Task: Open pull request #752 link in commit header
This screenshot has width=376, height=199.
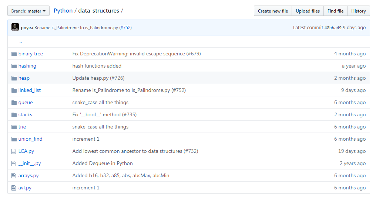Action: 125,28
